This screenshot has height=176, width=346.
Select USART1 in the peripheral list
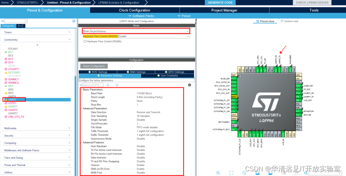coord(13,106)
